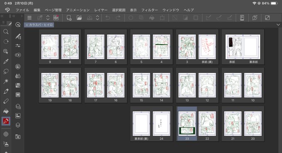Select the 表紙 cover spread thumbnail
Screen dimensions: 282x153
[x=243, y=47]
